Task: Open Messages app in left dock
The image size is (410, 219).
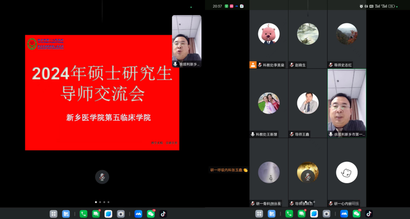Action: (96, 214)
